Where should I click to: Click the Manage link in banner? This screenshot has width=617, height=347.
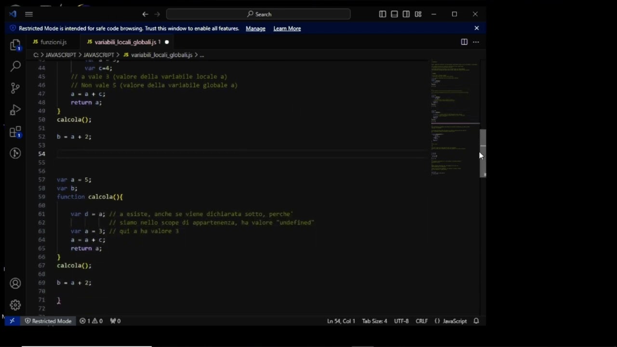(255, 28)
